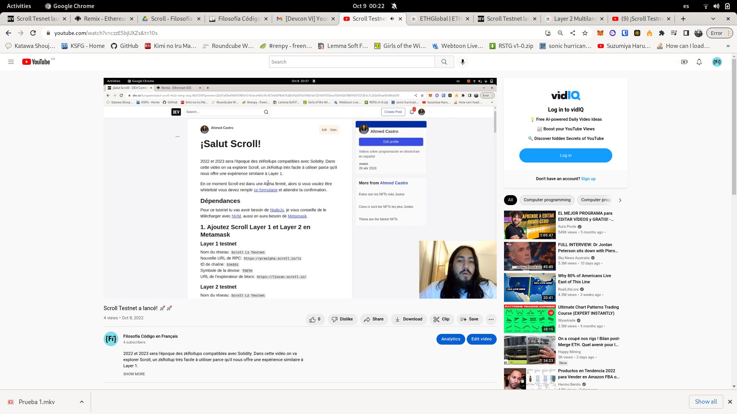Share the video
This screenshot has height=414, width=737.
374,319
